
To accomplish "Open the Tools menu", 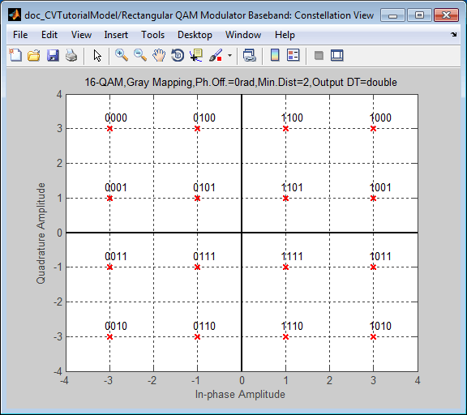I will 152,35.
